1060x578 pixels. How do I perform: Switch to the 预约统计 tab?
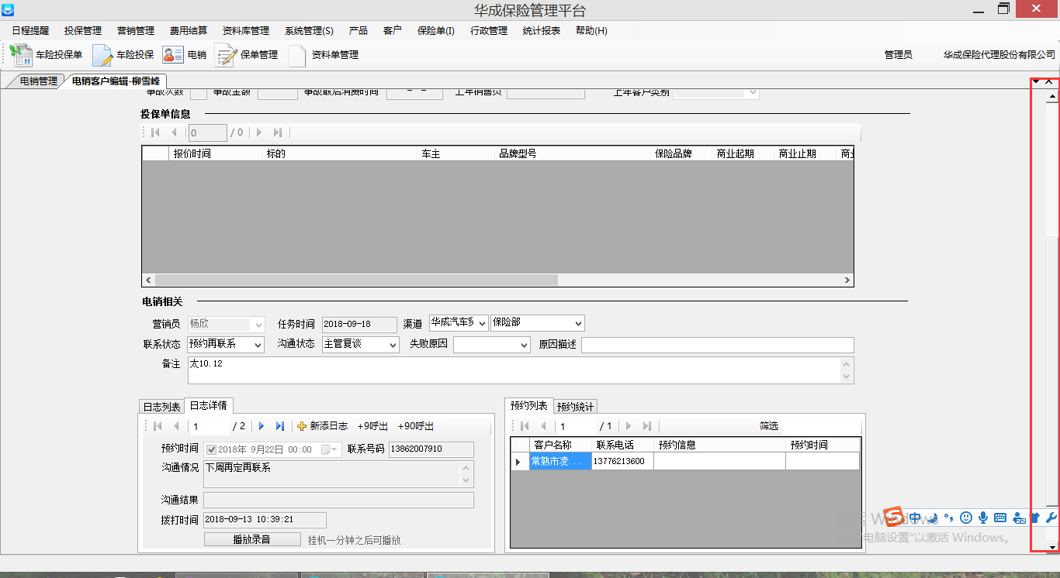tap(575, 407)
